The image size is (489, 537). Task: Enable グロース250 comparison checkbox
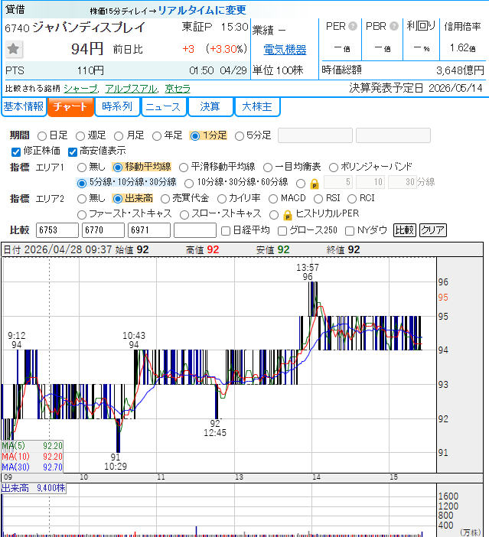(282, 231)
